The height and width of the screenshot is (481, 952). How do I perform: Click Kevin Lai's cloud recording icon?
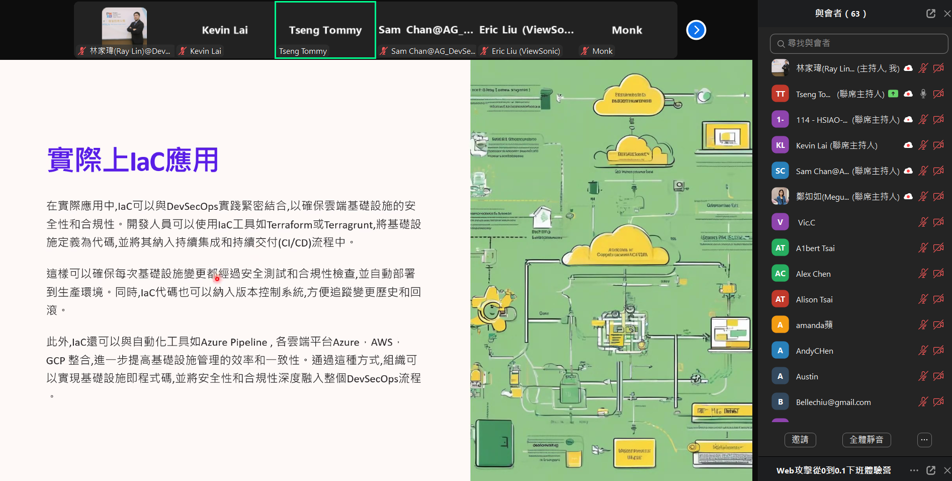coord(908,145)
